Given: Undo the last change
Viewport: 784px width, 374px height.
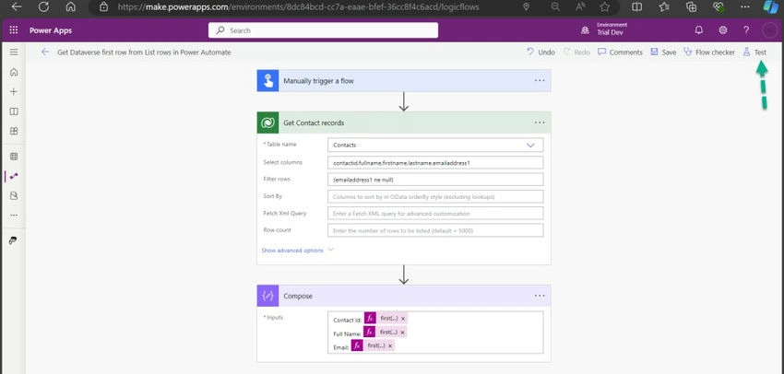Looking at the screenshot, I should pos(540,52).
